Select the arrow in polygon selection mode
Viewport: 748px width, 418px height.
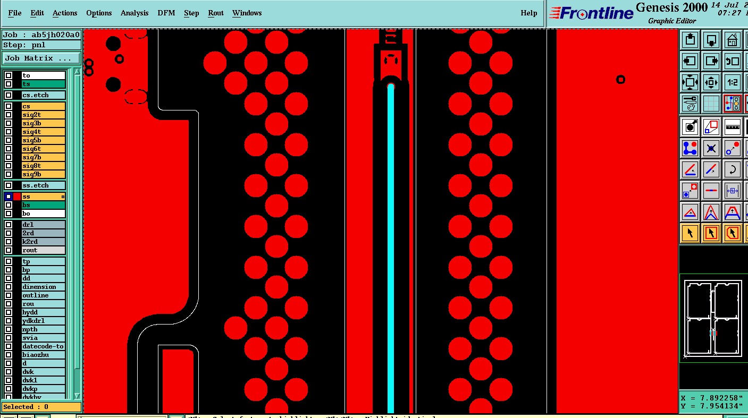[733, 233]
